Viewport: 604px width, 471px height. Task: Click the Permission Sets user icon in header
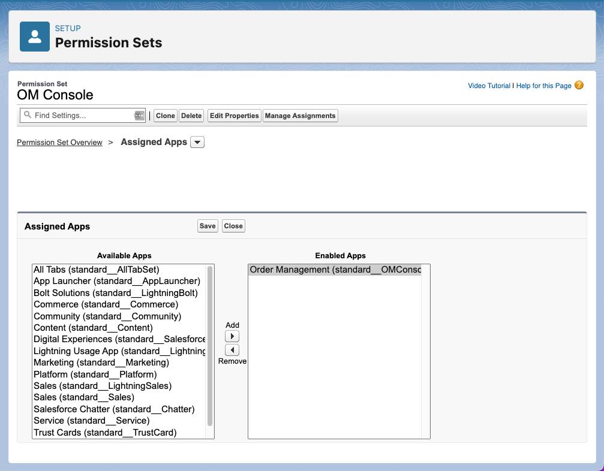(x=34, y=36)
